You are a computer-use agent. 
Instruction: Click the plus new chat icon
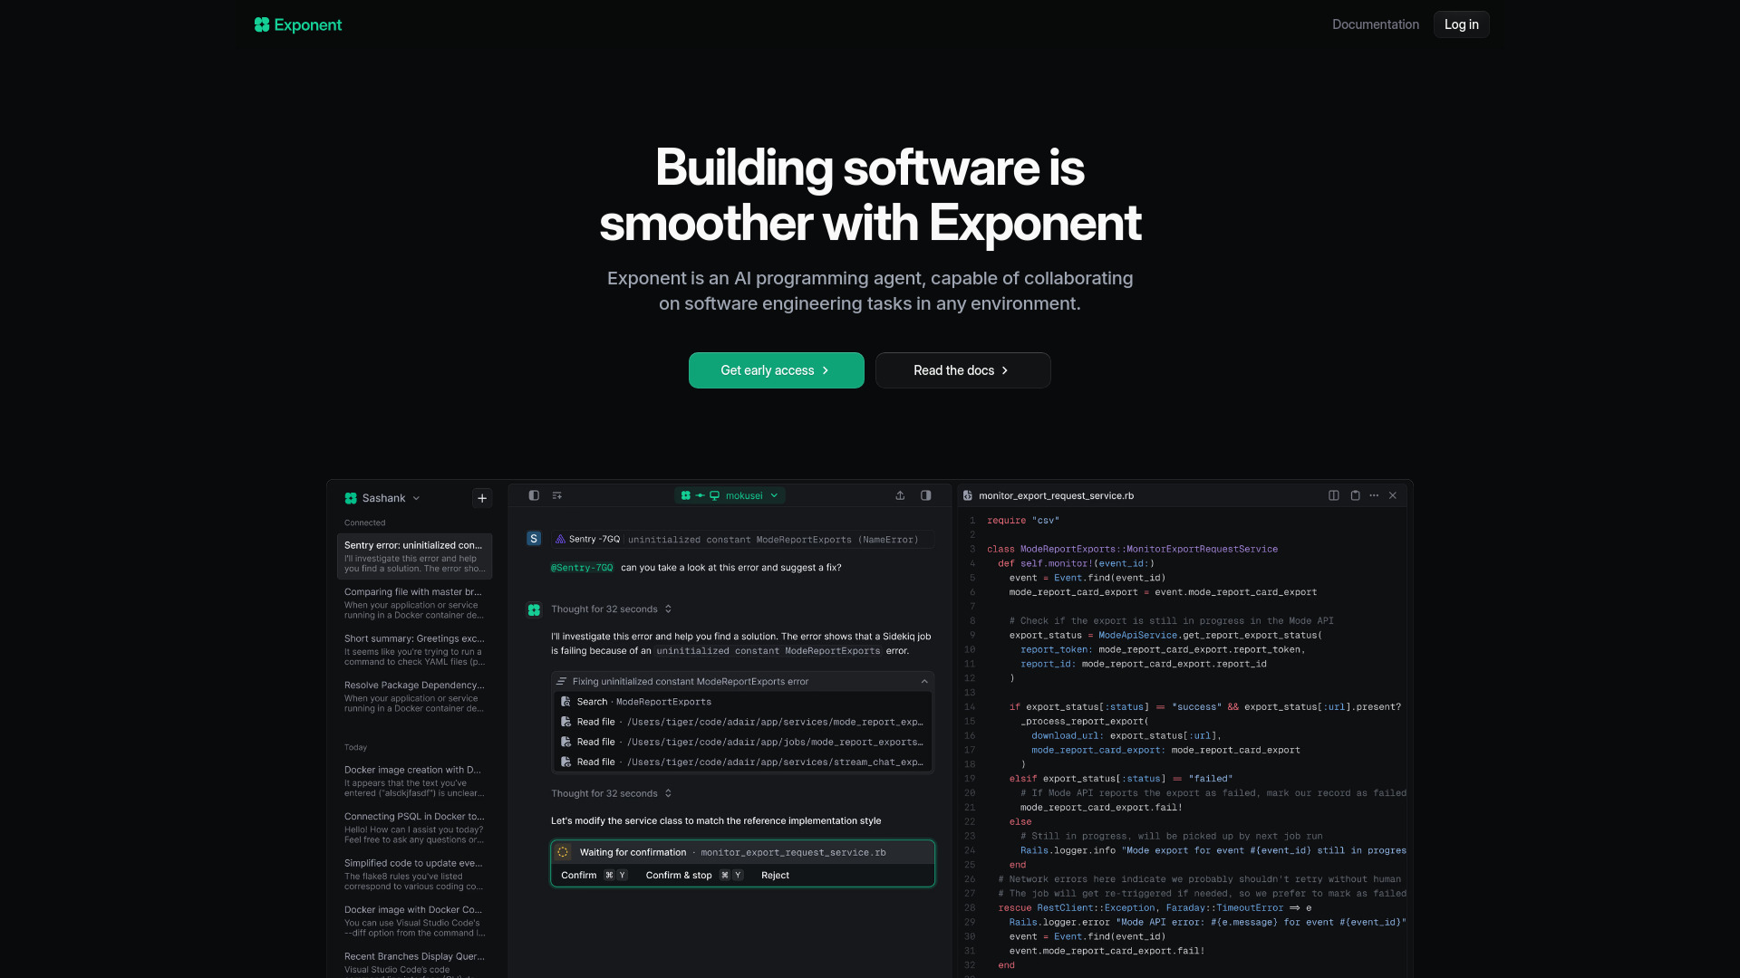[x=482, y=498]
